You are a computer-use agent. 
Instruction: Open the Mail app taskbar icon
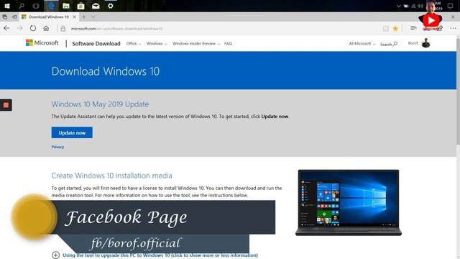(96, 6)
